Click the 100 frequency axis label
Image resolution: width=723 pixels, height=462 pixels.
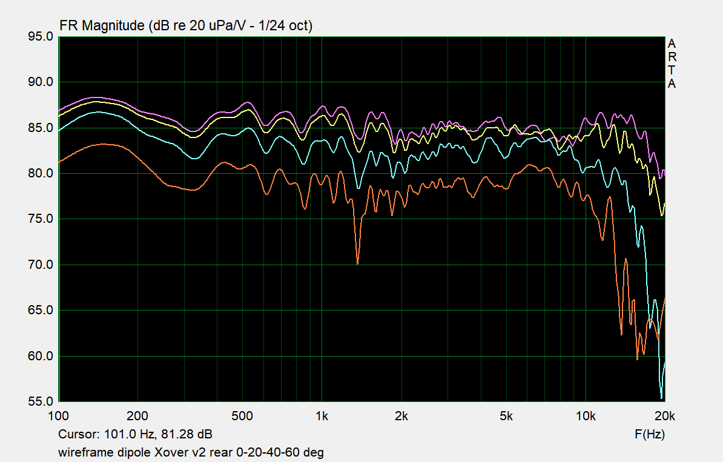58,416
